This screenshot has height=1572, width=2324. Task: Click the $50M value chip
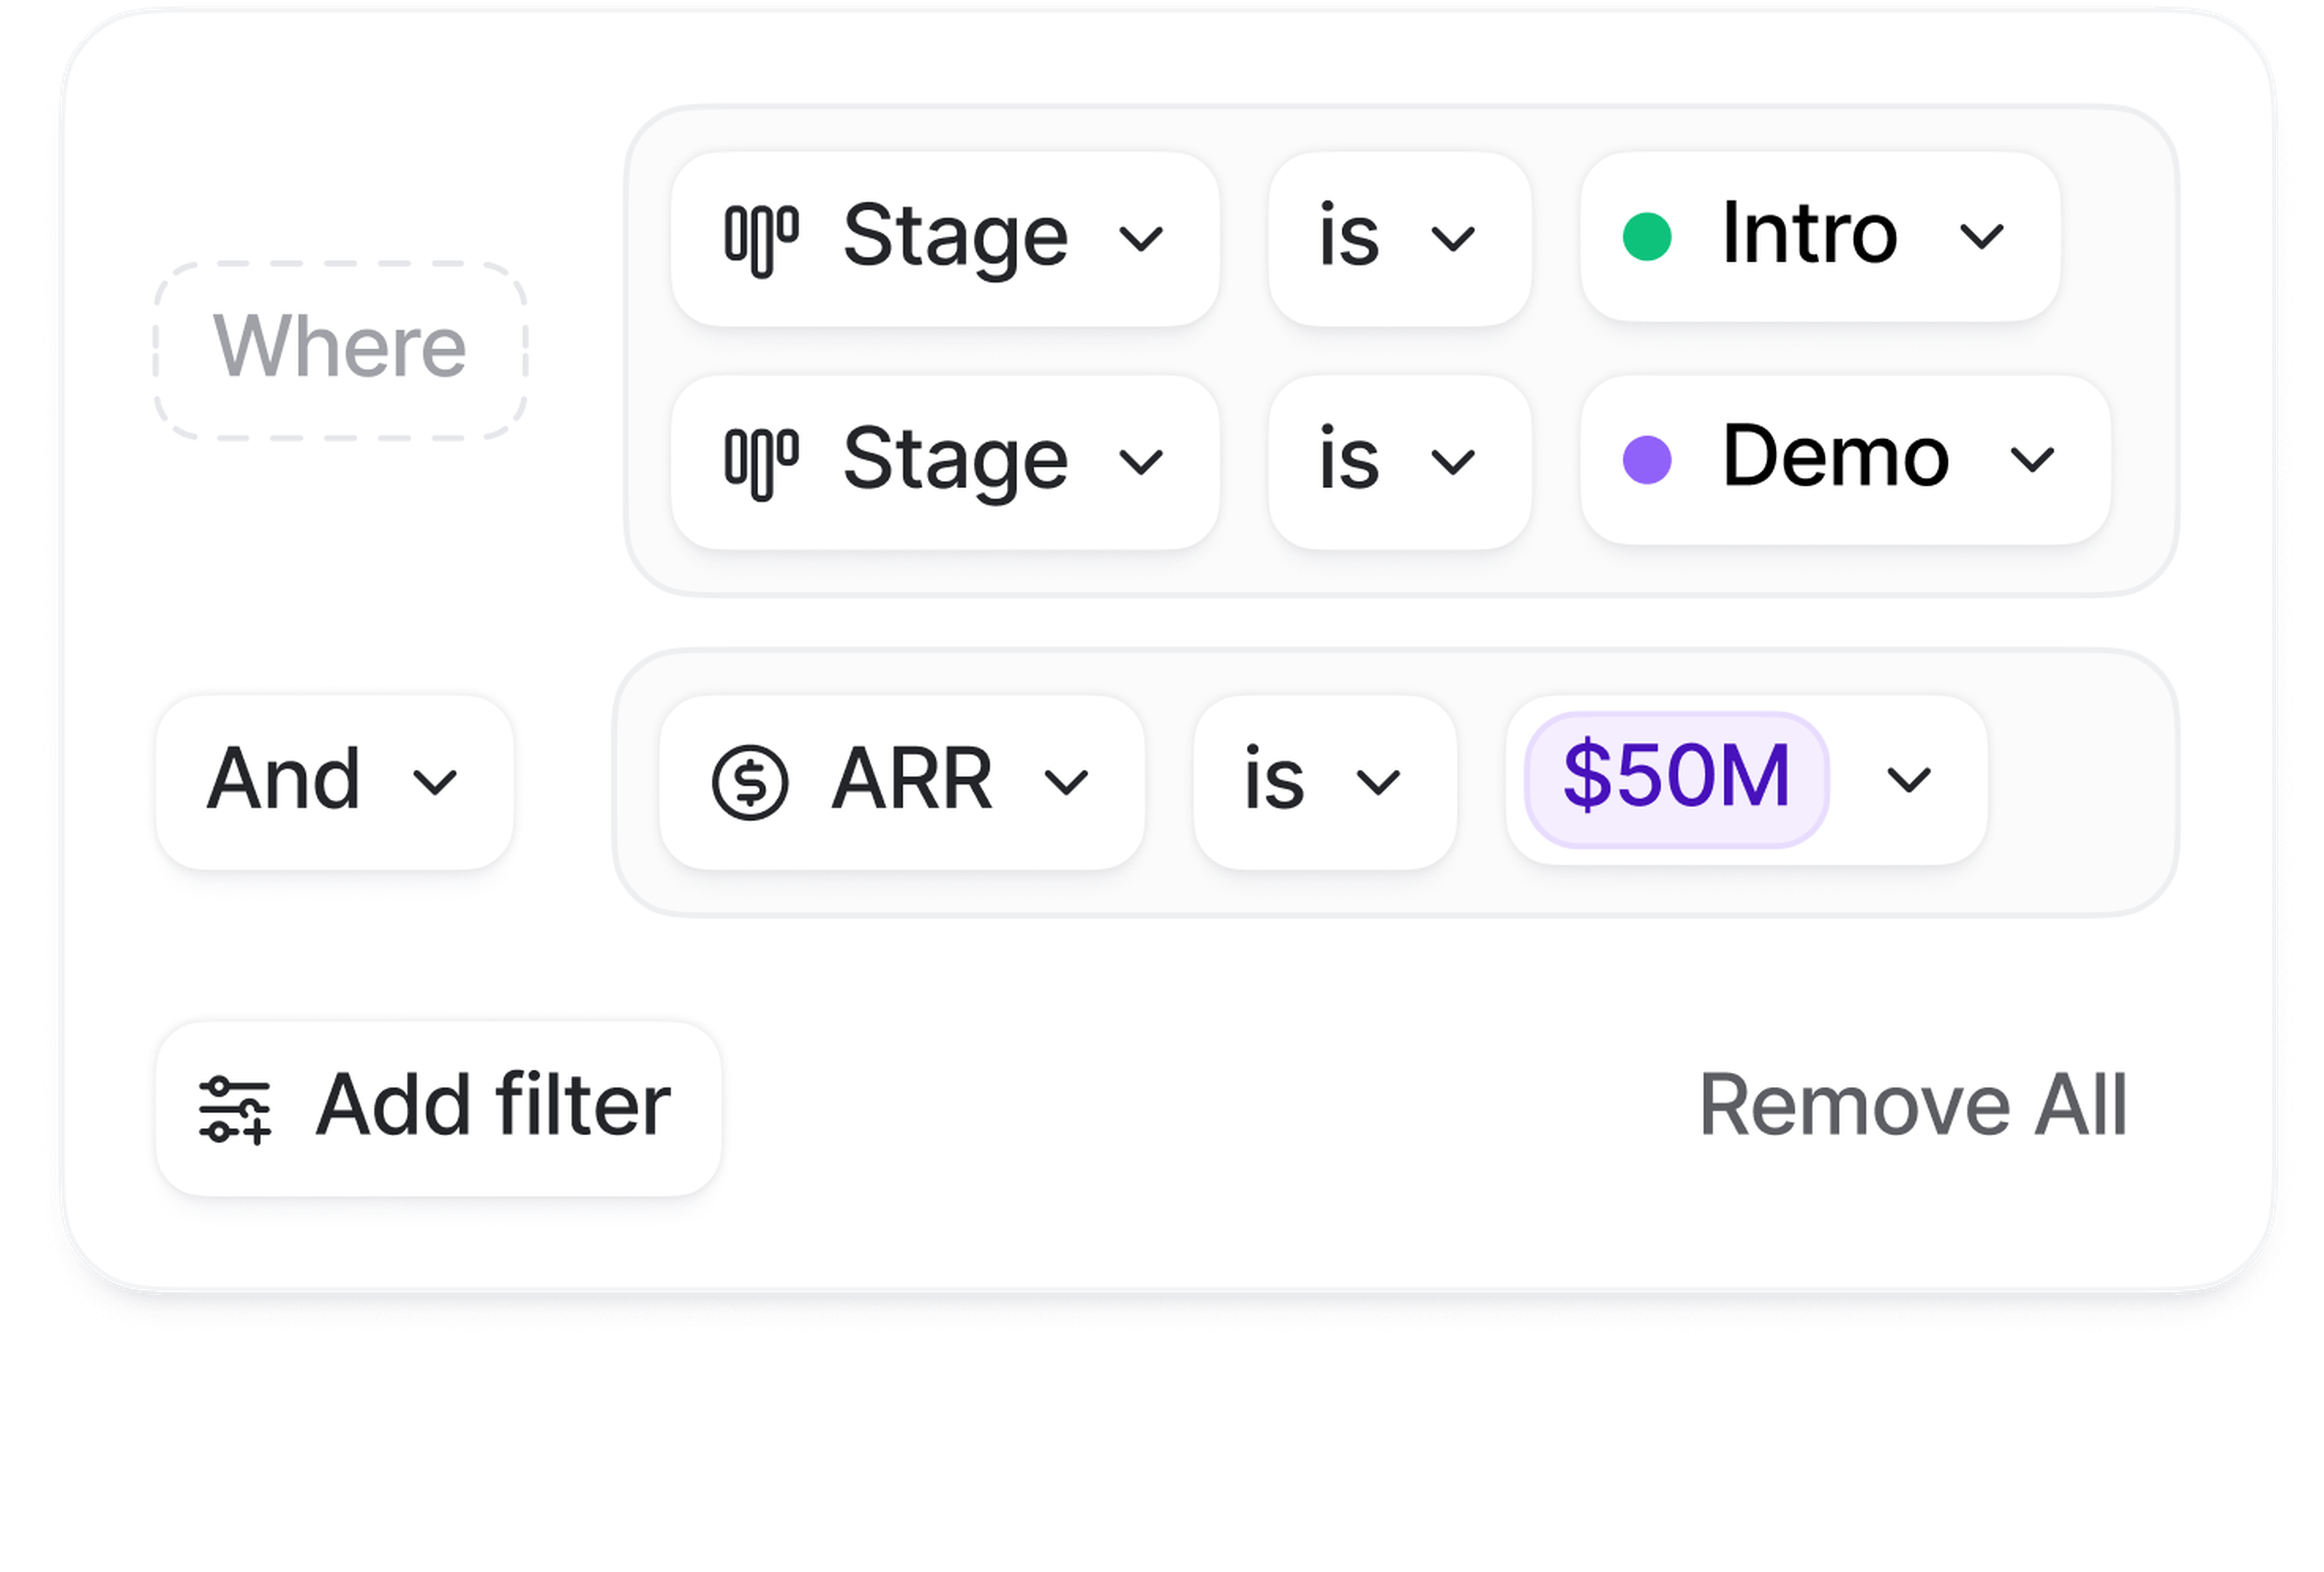click(1676, 778)
